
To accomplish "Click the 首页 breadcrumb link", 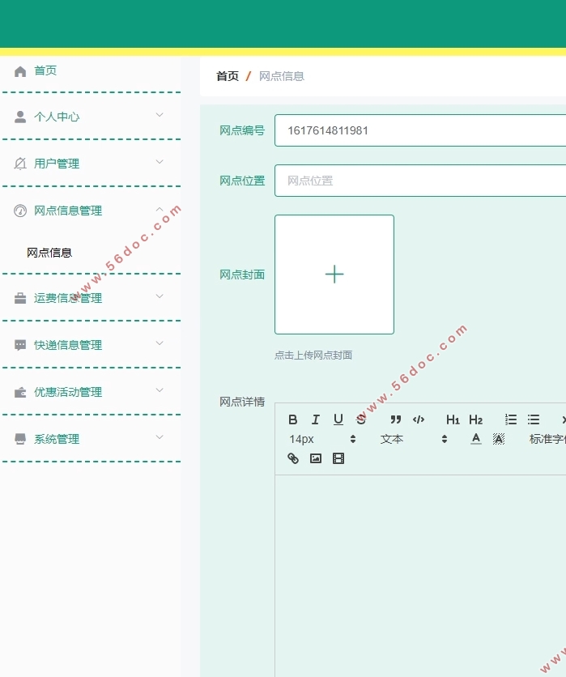I will pos(228,76).
